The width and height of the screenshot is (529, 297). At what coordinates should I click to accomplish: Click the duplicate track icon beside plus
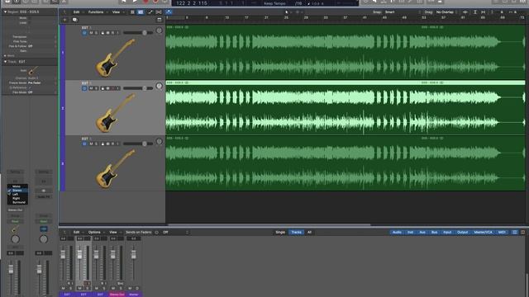pos(74,20)
